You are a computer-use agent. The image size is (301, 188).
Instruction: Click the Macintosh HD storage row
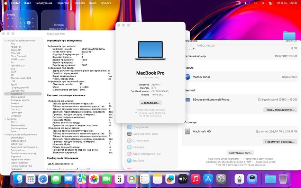(x=241, y=131)
